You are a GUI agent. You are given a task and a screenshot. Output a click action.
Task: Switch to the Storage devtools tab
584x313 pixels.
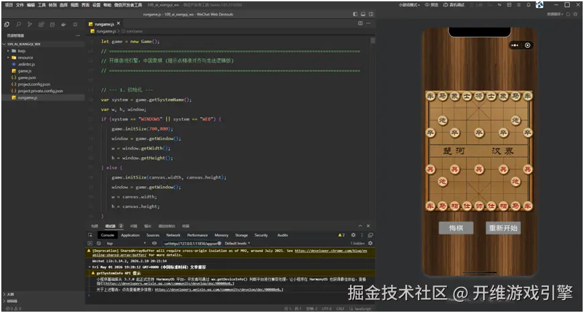tap(241, 235)
